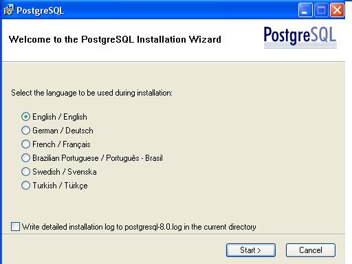This screenshot has width=352, height=264.
Task: Minimize the PostgreSQL installer window
Action: pyautogui.click(x=305, y=10)
